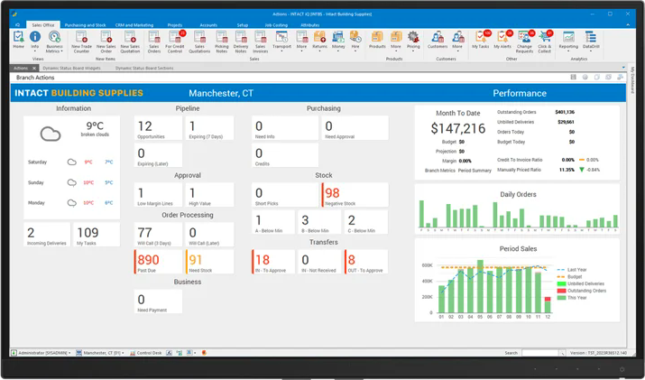
Task: Expand the Money dropdown
Action: [x=338, y=51]
